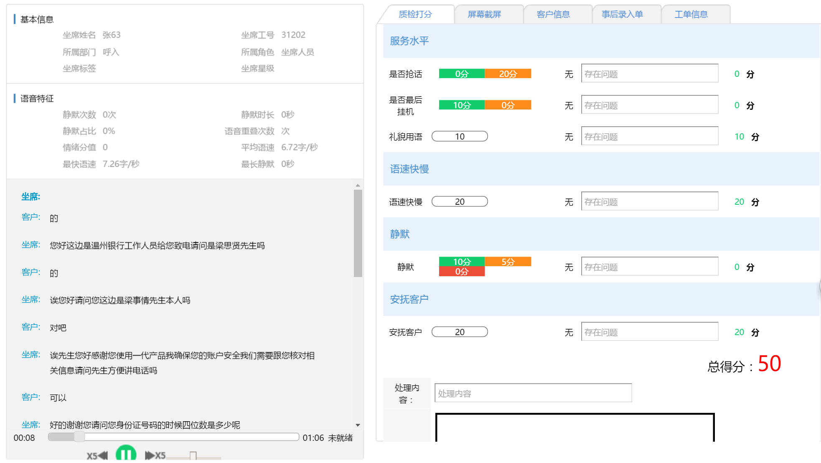Select the 10分 green option for 是否最后挂机
The width and height of the screenshot is (821, 463).
(462, 105)
